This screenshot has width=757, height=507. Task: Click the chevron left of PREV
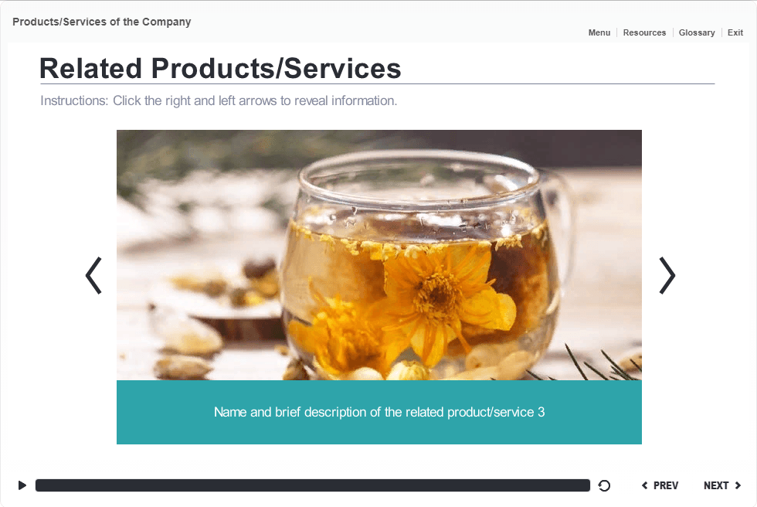[x=644, y=485]
